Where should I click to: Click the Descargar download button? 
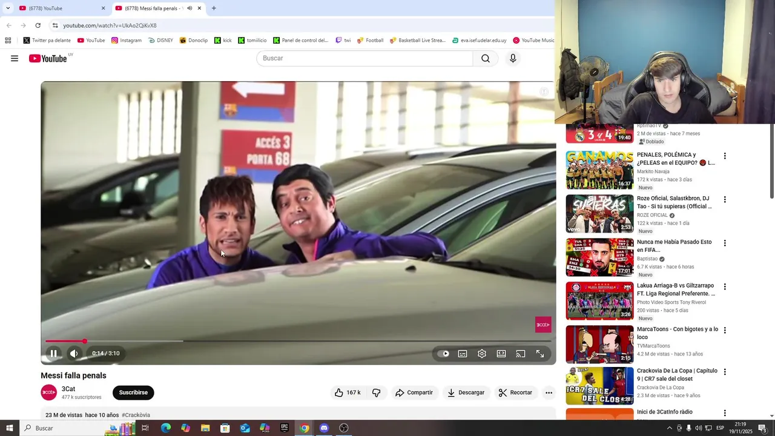point(466,392)
